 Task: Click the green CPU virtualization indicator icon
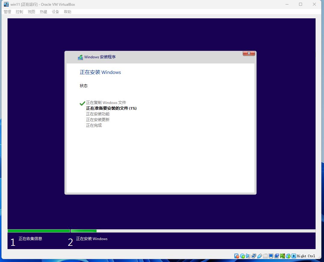282,256
